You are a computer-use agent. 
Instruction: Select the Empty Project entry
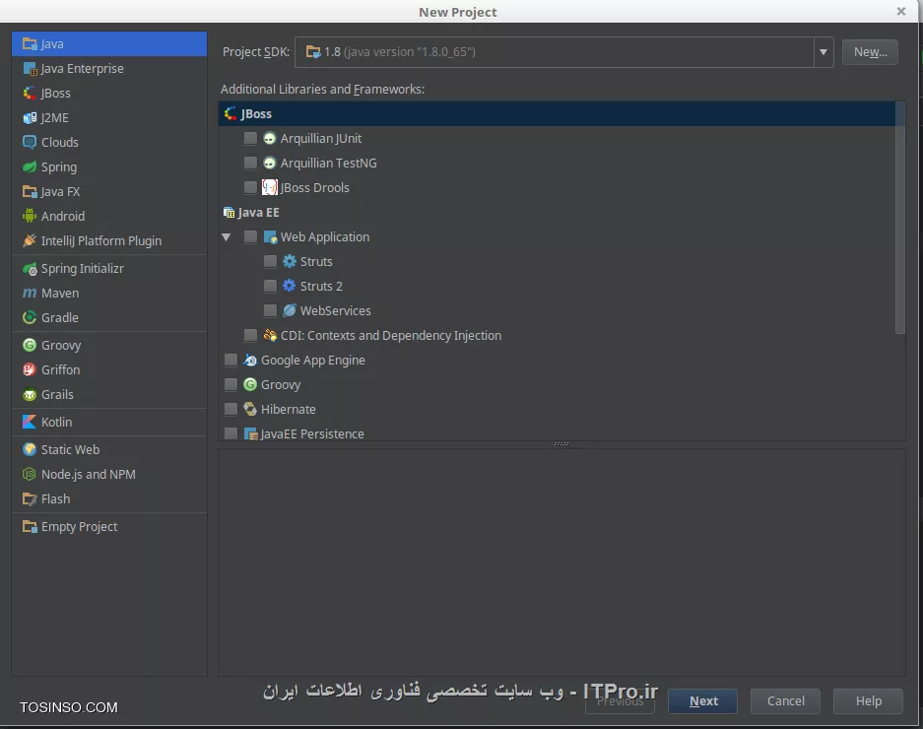77,526
